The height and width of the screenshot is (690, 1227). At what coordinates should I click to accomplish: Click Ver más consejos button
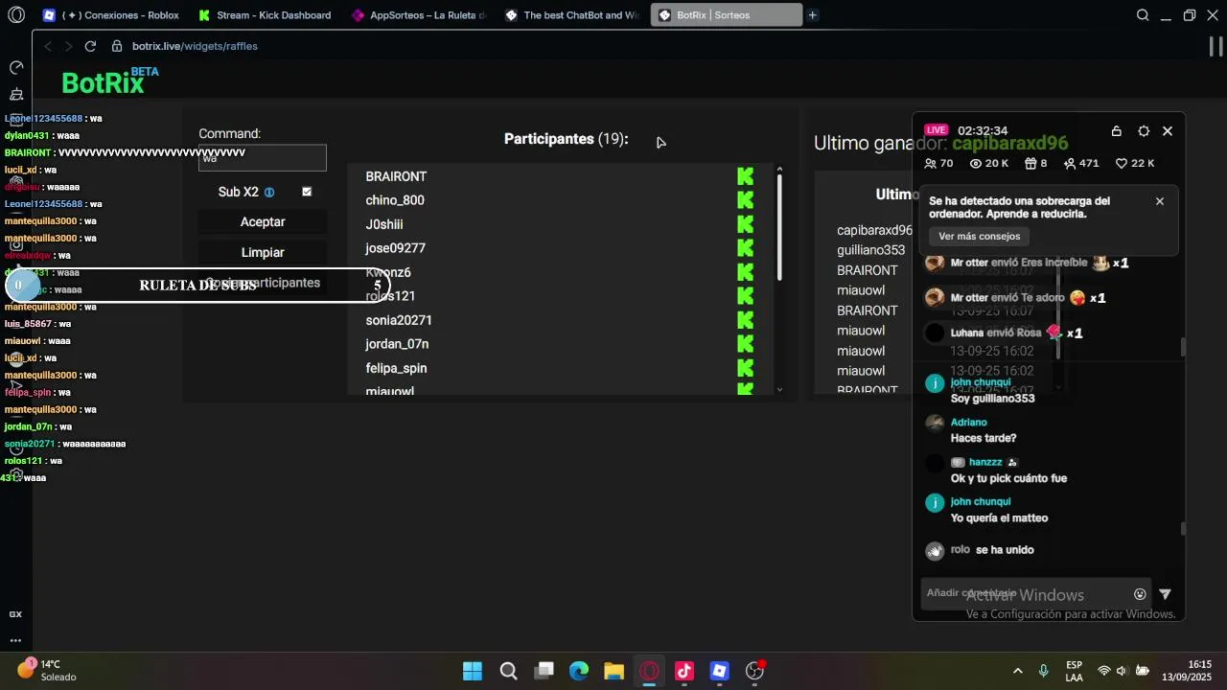(979, 237)
